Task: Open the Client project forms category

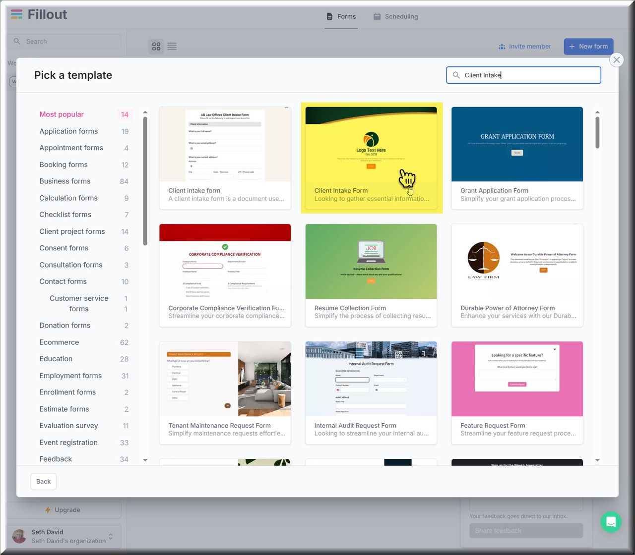Action: coord(83,231)
